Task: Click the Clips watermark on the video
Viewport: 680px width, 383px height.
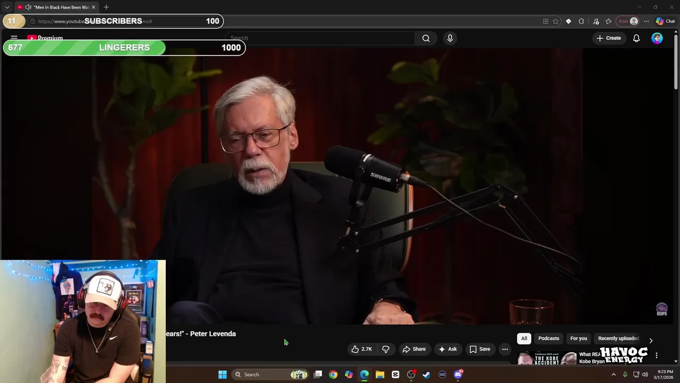Action: tap(661, 309)
